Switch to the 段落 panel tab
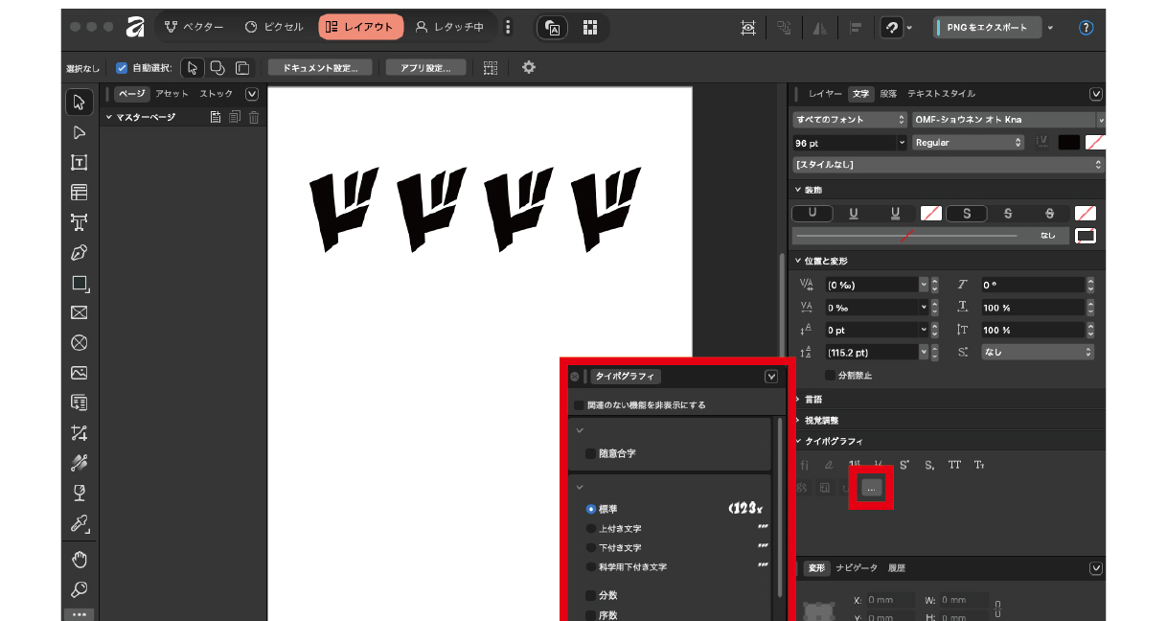 (889, 94)
